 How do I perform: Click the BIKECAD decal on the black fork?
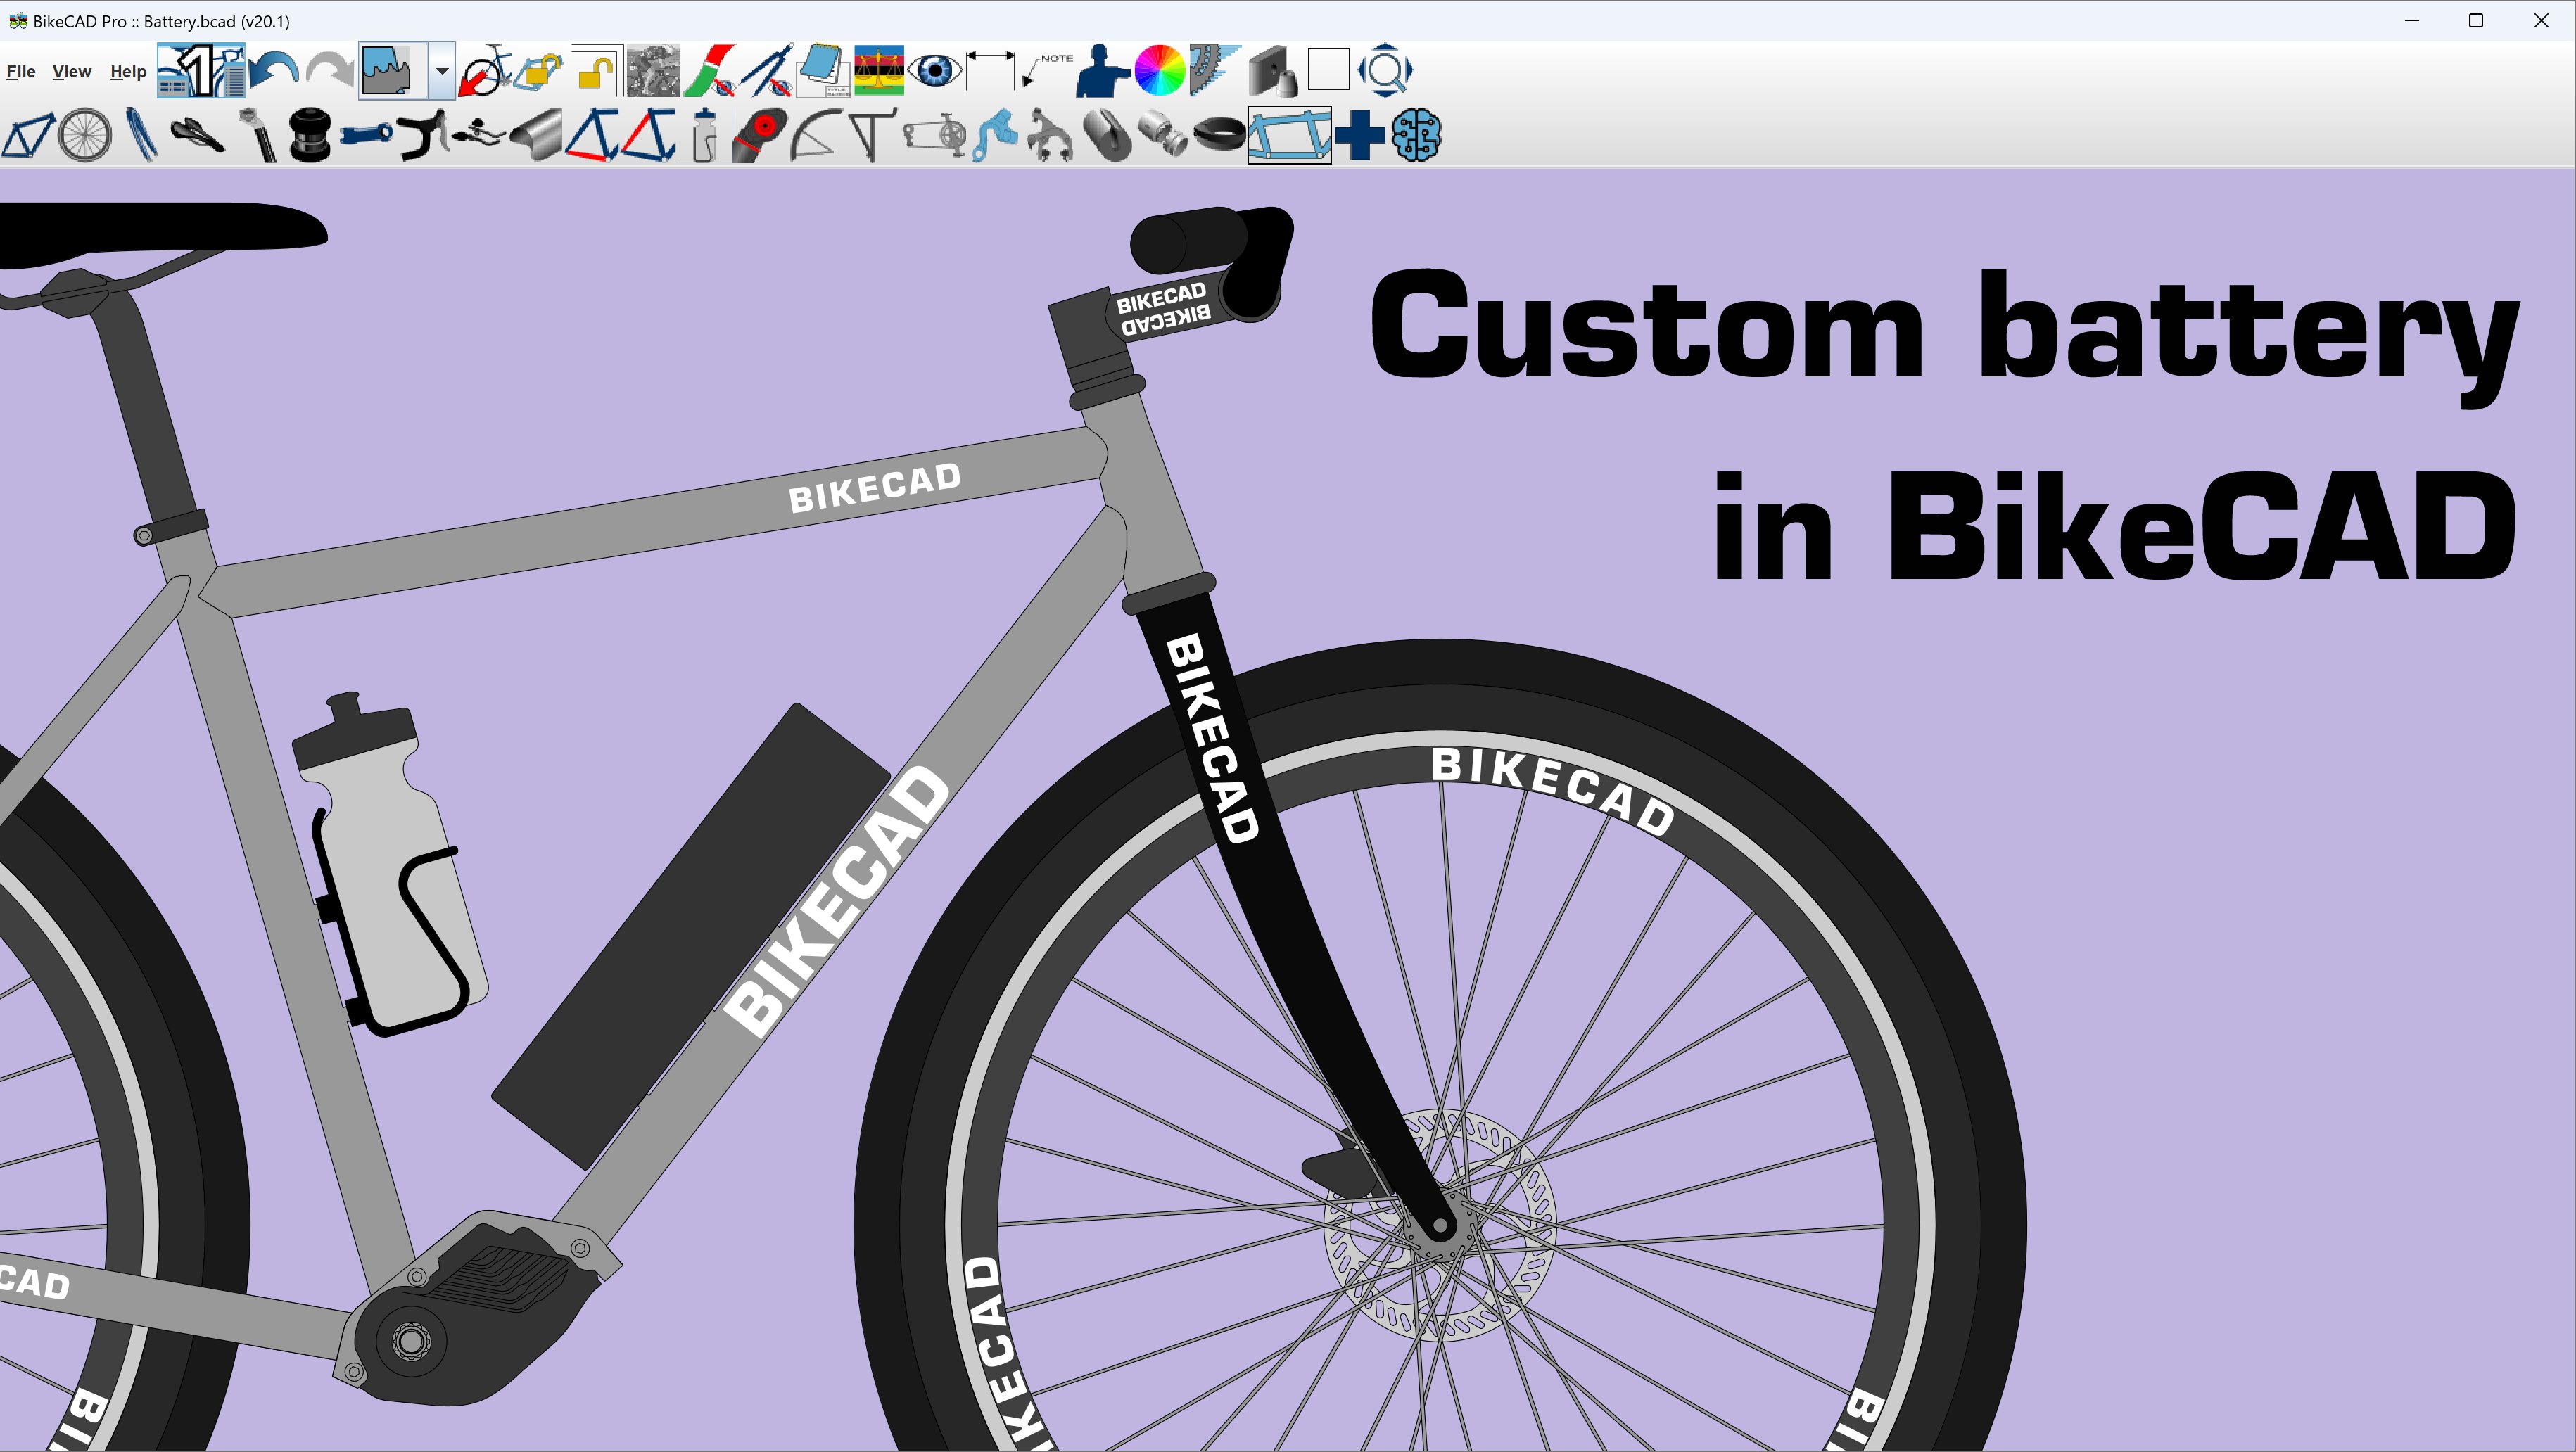(x=1212, y=738)
